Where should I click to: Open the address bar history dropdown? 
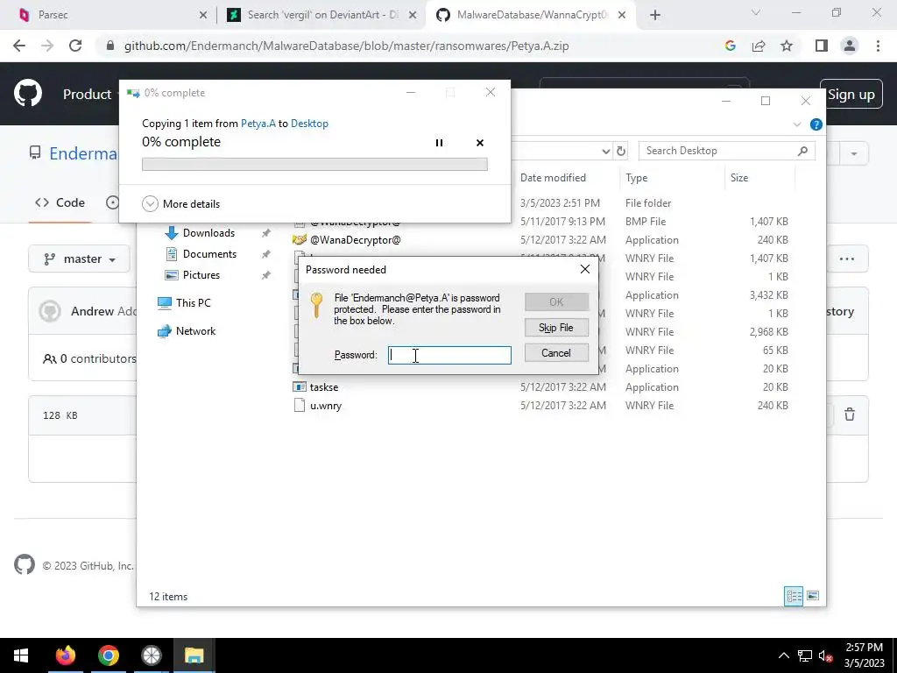[x=606, y=151]
